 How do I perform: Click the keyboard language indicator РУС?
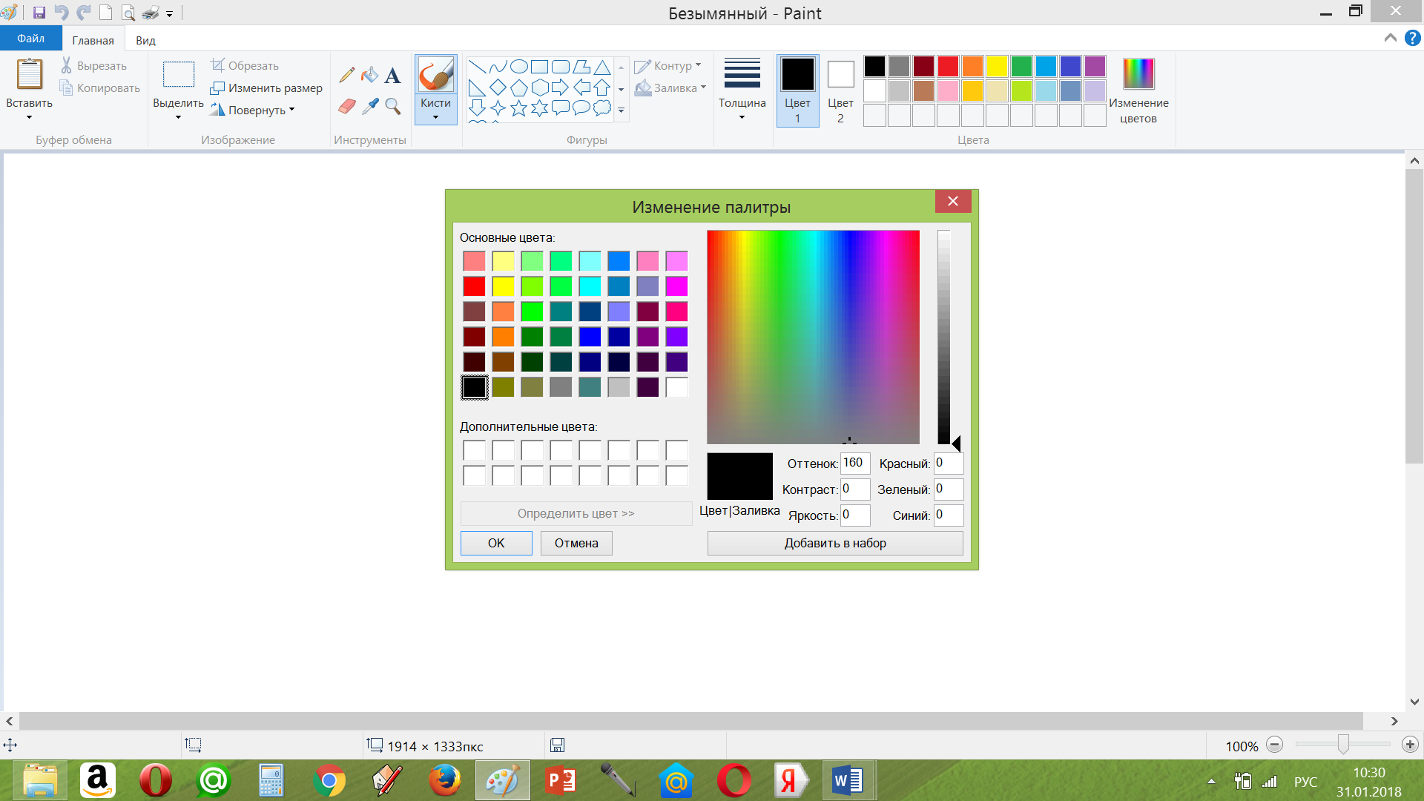[1305, 782]
